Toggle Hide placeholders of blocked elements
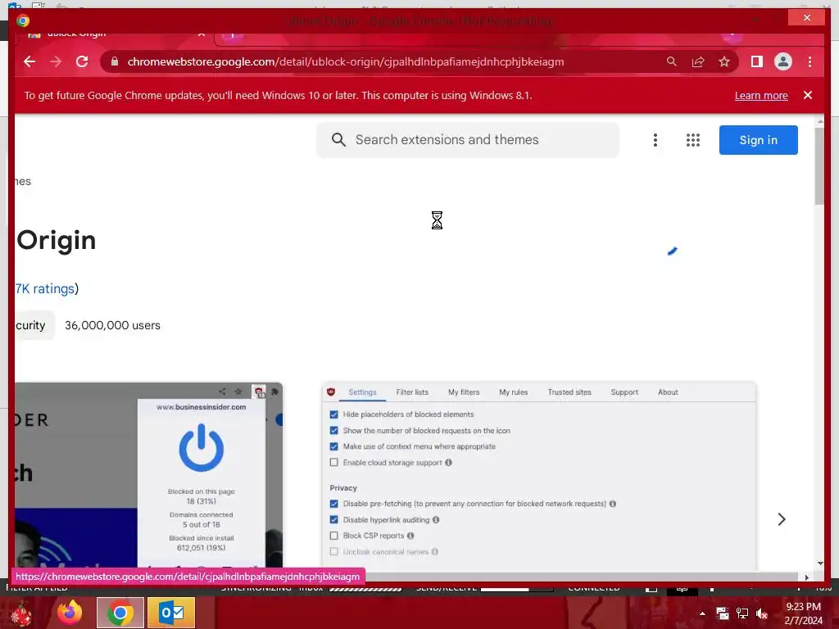 pyautogui.click(x=334, y=414)
